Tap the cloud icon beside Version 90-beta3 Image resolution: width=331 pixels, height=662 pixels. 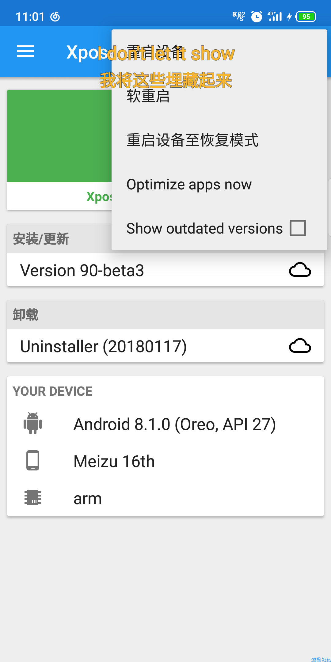click(300, 270)
